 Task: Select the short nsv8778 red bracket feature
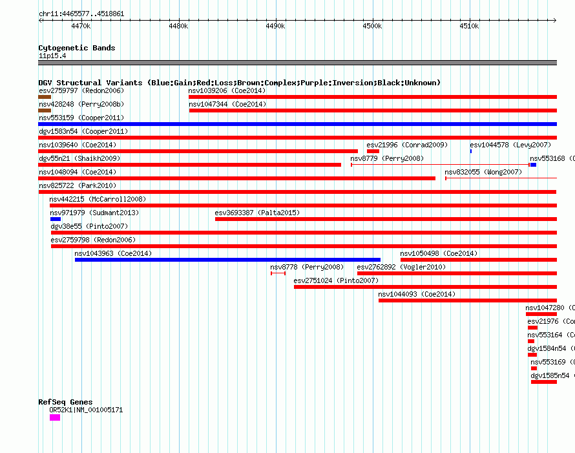[x=278, y=273]
